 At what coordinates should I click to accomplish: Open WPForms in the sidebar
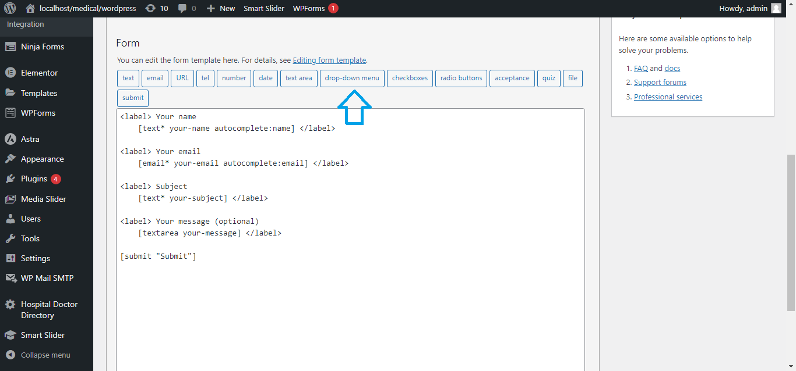click(38, 113)
